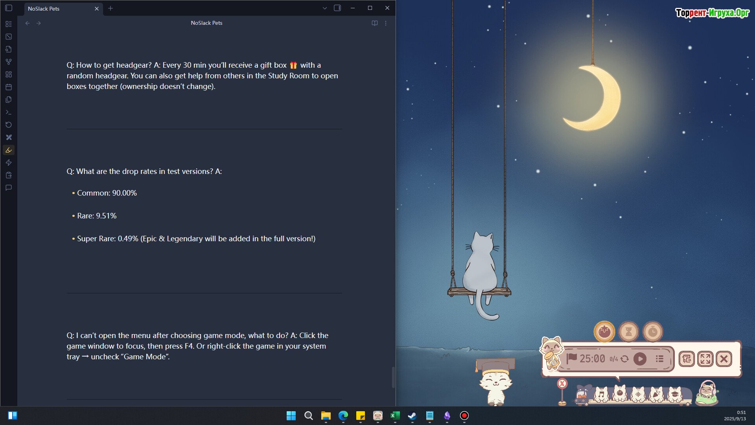
Task: Open the timer task list icon
Action: tap(659, 359)
